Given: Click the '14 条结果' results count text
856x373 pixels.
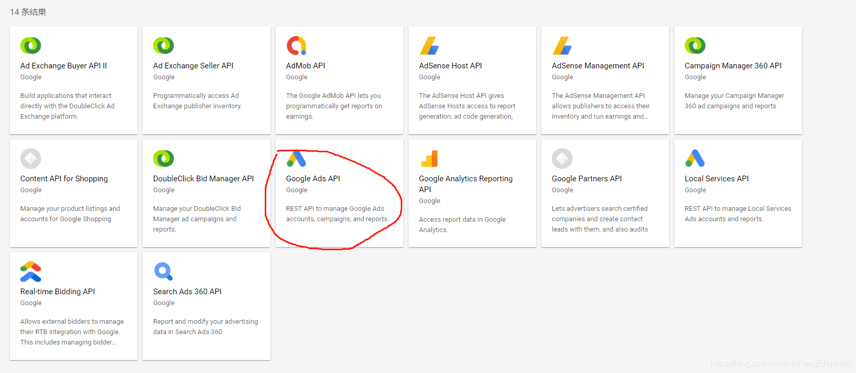Looking at the screenshot, I should (28, 12).
